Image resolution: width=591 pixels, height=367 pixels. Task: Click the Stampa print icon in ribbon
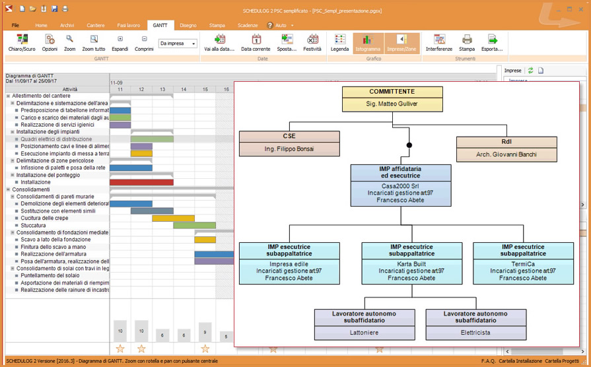[467, 43]
